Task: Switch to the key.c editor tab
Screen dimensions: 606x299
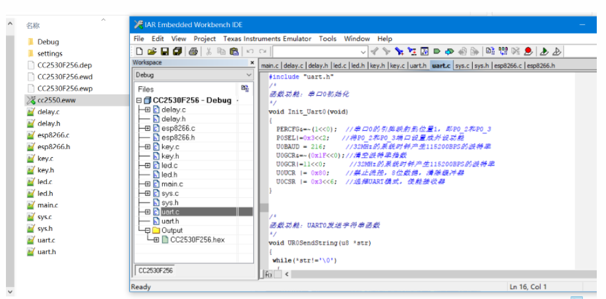Action: pyautogui.click(x=398, y=66)
